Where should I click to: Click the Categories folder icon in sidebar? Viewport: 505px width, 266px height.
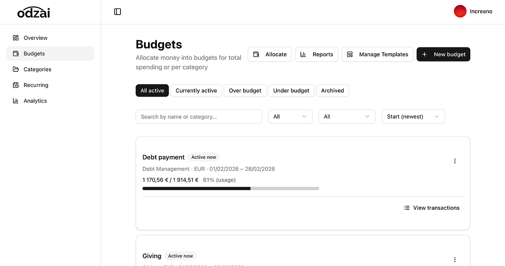point(16,70)
